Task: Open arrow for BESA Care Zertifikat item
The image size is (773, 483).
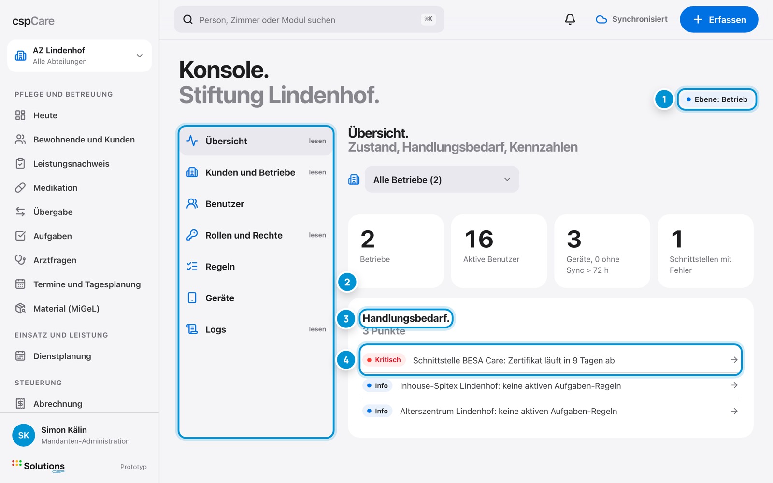Action: coord(734,360)
